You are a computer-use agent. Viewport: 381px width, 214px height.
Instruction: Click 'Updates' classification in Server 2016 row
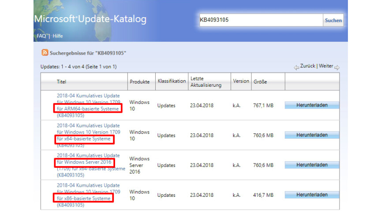coord(166,165)
